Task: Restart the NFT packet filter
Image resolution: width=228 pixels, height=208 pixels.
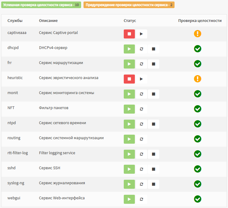Action: pyautogui.click(x=141, y=109)
